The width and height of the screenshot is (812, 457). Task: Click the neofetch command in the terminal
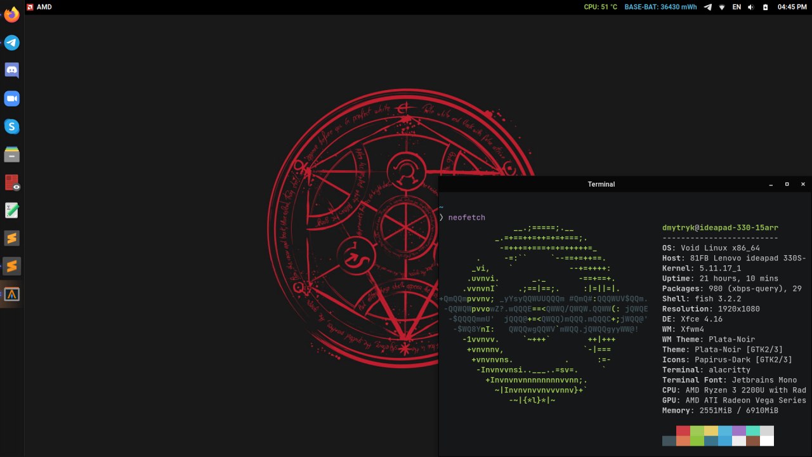click(466, 218)
